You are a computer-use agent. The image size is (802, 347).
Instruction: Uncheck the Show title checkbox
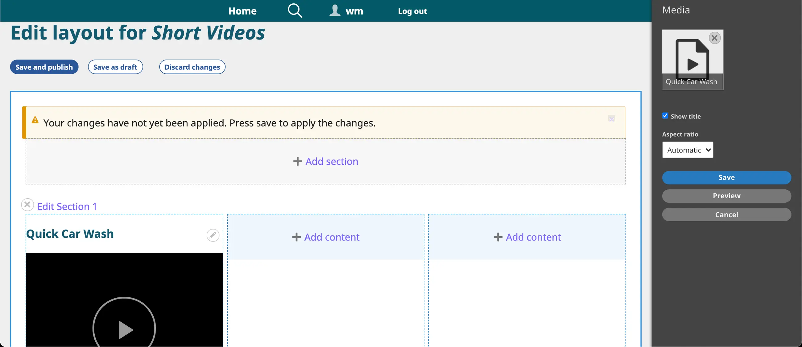point(665,116)
